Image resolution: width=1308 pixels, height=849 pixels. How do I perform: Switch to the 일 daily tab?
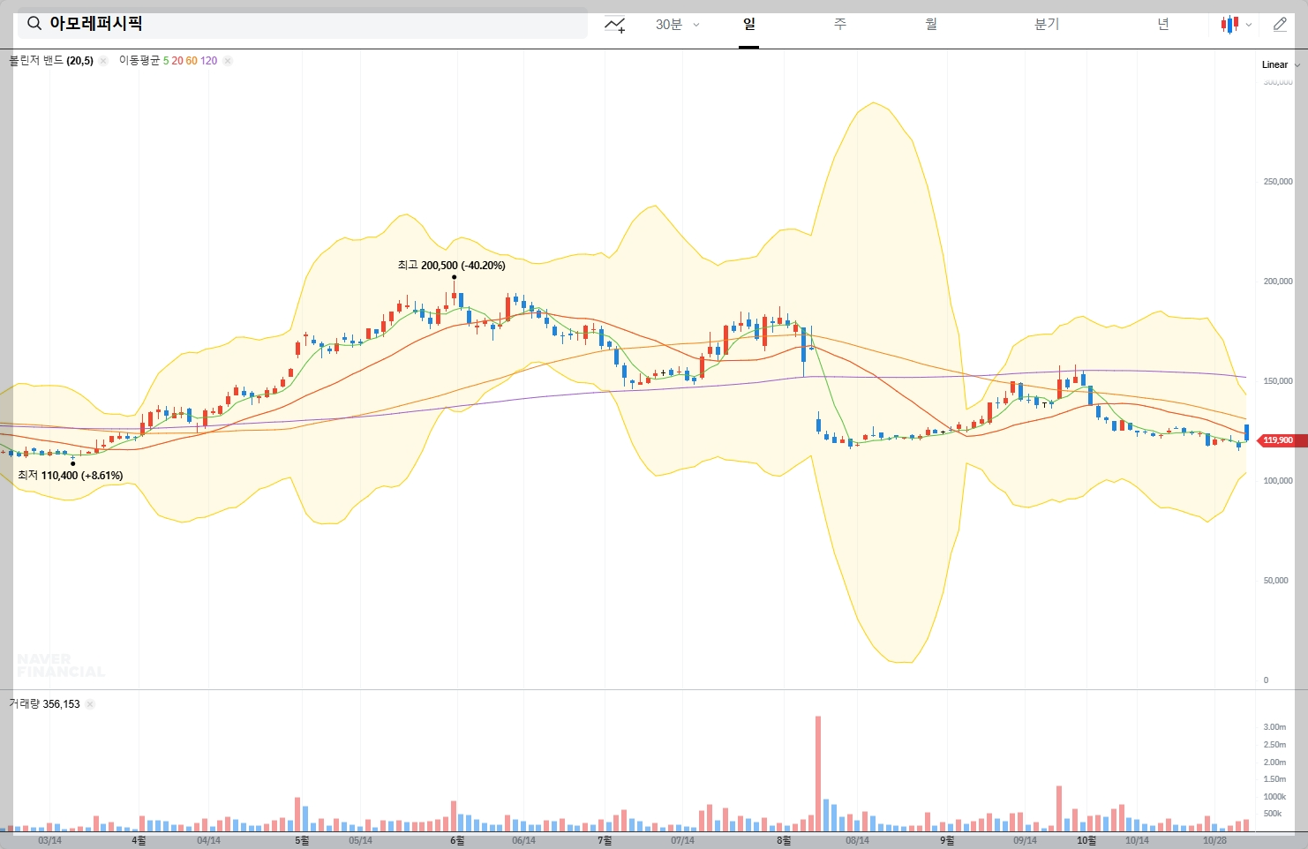[749, 24]
